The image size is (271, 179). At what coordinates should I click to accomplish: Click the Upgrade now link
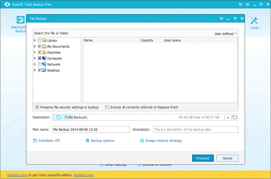tap(17, 175)
